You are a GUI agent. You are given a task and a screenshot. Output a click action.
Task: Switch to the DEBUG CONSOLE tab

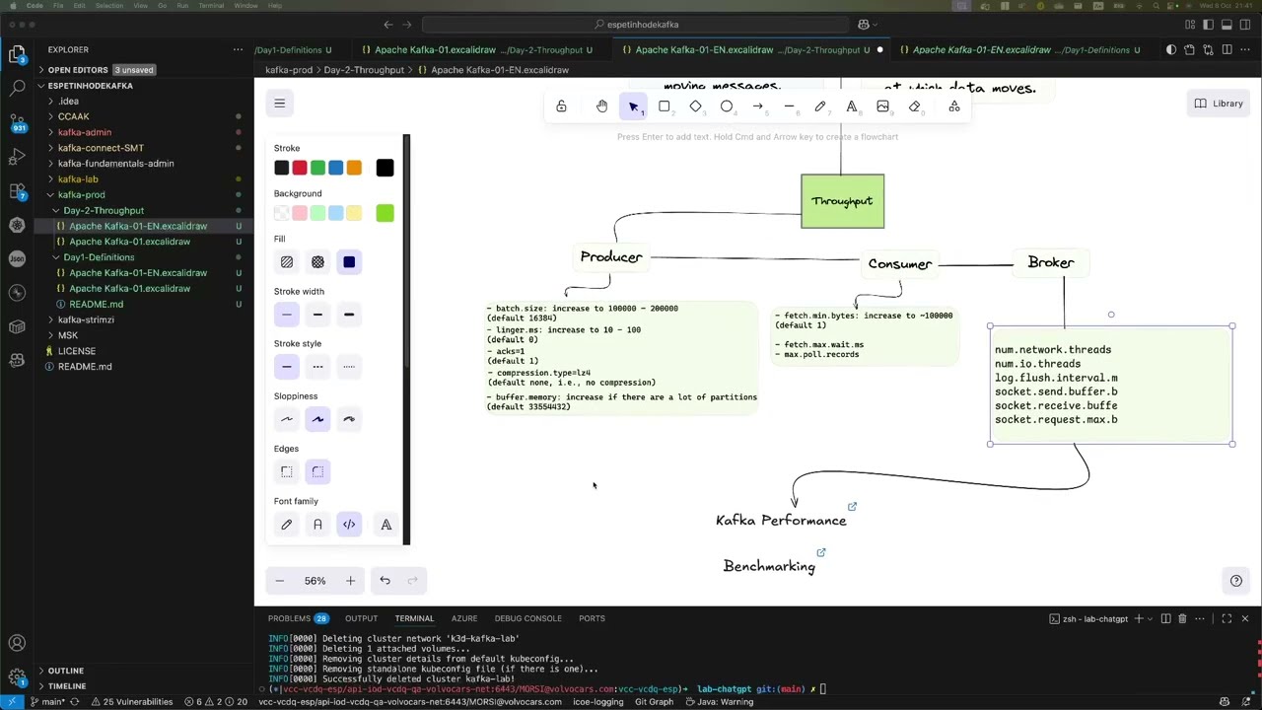pos(528,618)
